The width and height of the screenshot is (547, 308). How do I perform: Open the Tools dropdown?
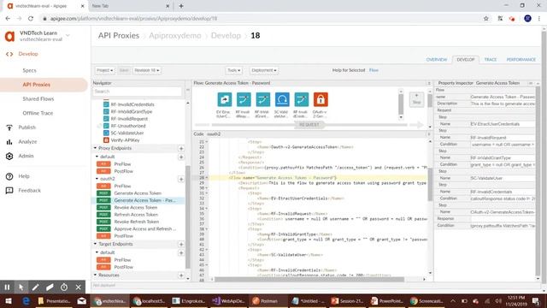(233, 70)
